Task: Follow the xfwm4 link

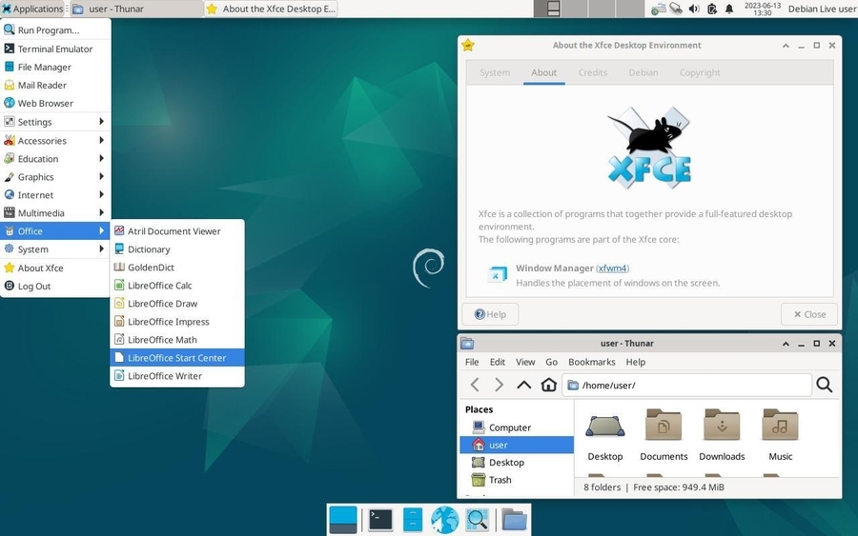Action: coord(612,268)
